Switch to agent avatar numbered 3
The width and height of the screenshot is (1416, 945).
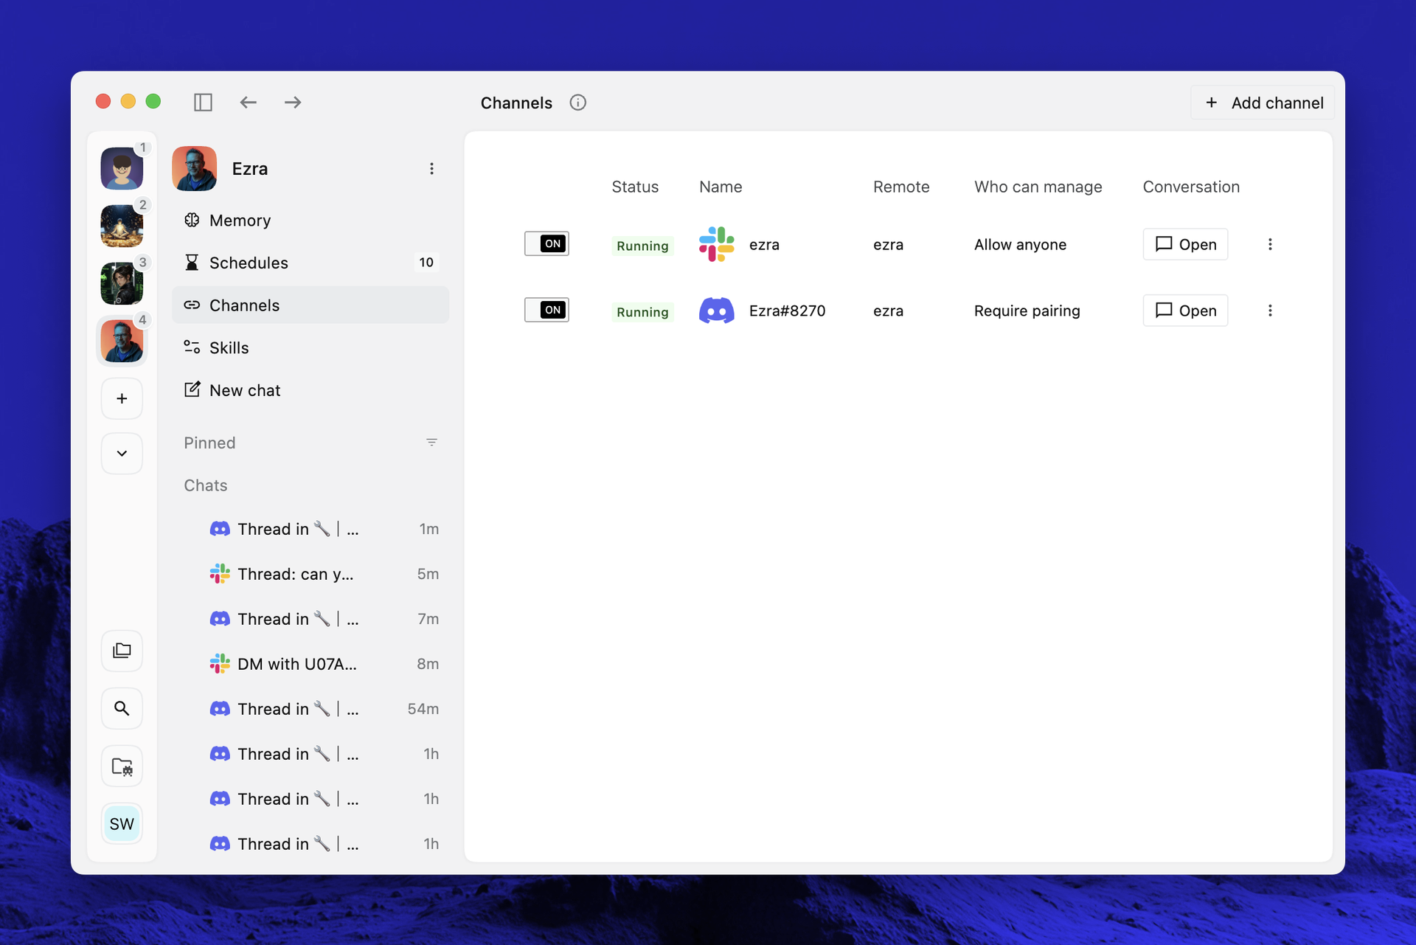[x=122, y=283]
